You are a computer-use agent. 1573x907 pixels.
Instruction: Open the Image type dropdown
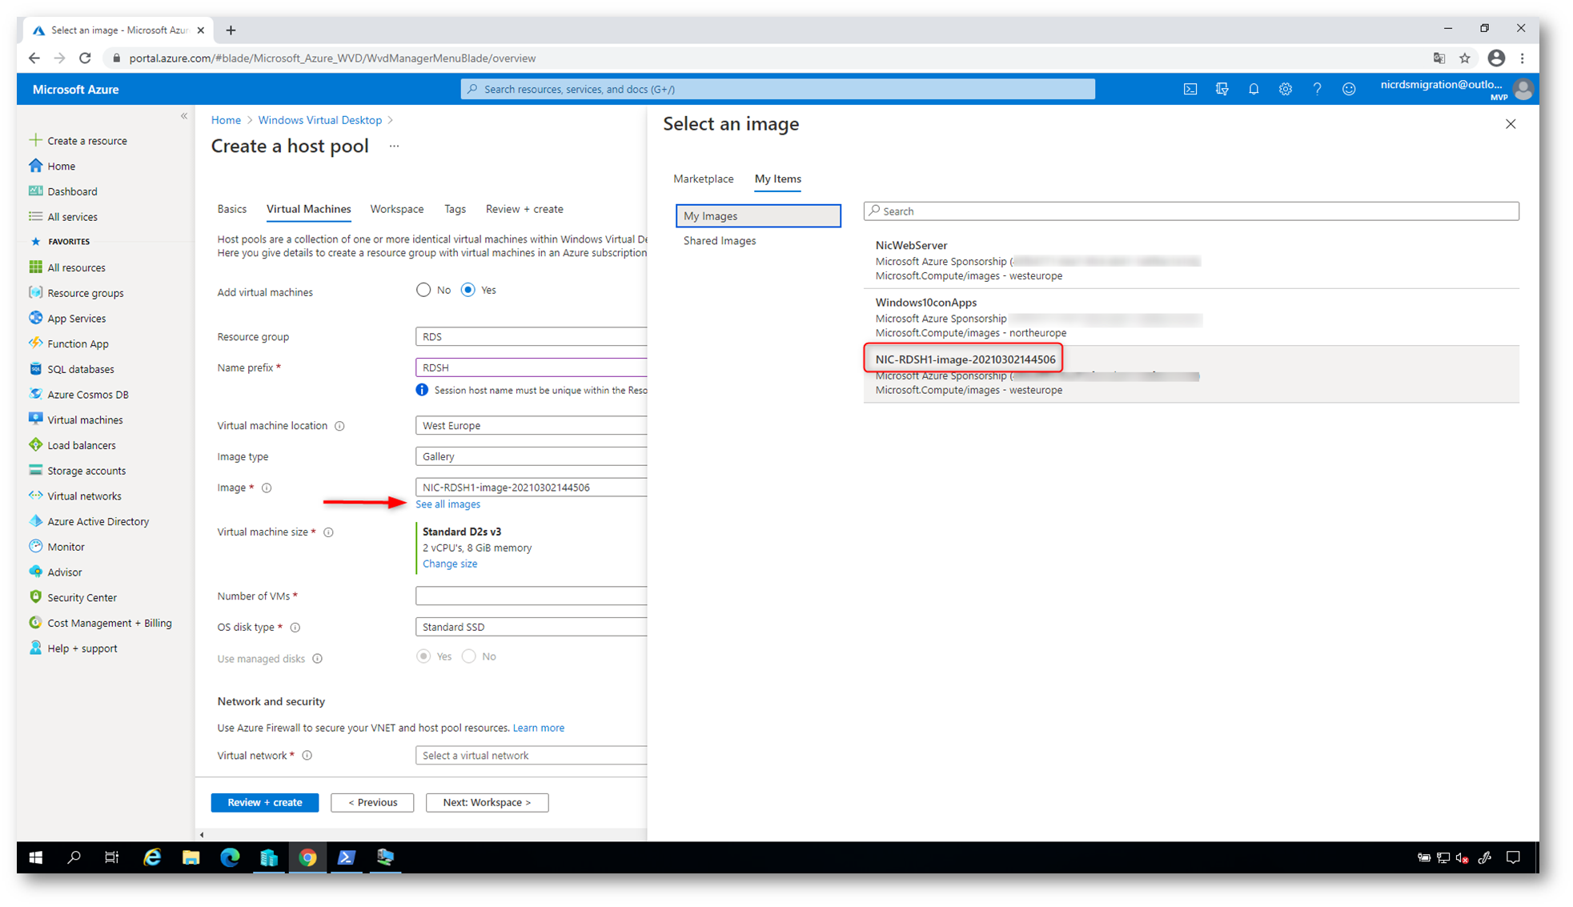531,456
